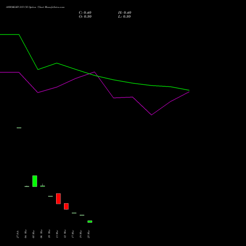The image size is (246, 246).
Task: Select the flat green candle above 27 Feb
Action: coord(19,128)
